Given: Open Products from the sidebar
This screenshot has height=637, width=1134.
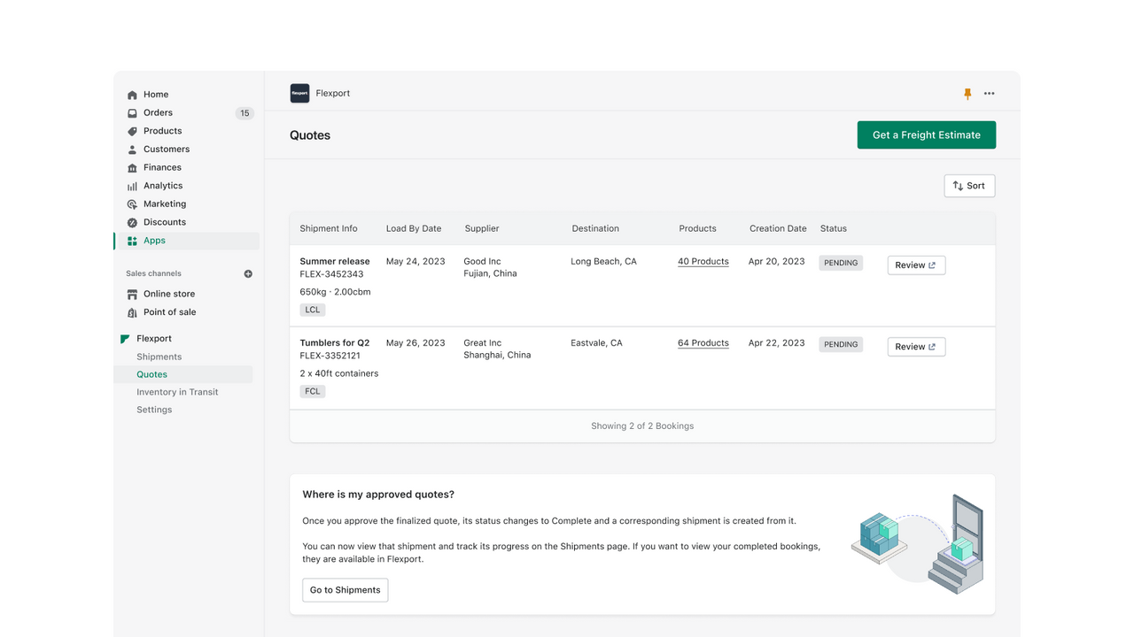Looking at the screenshot, I should 131,131.
